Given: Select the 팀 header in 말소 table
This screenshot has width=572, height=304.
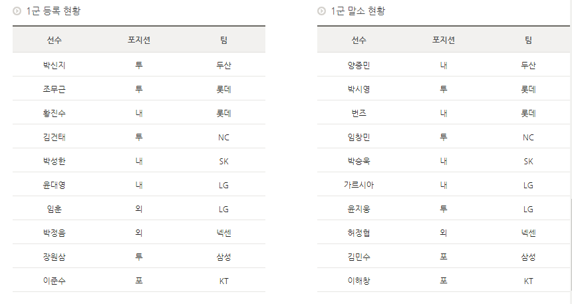Looking at the screenshot, I should (x=528, y=40).
